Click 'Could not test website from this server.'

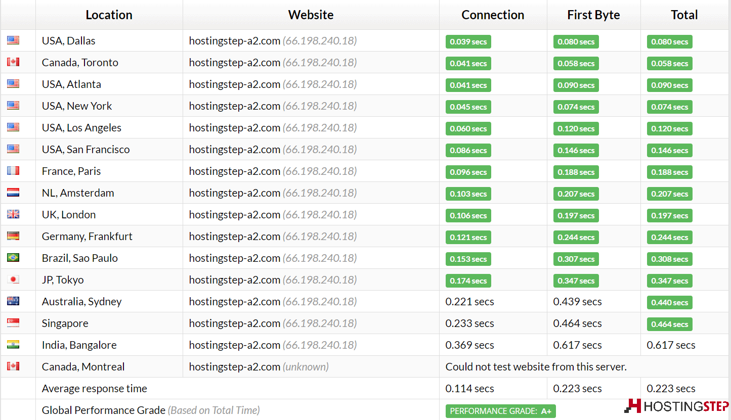(x=536, y=366)
